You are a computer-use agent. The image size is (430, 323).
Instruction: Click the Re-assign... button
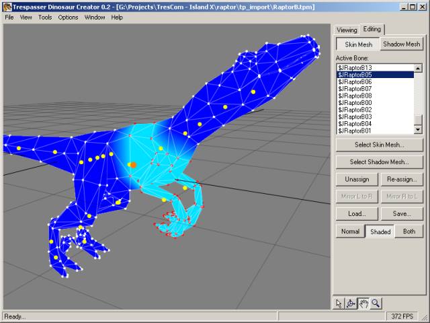pyautogui.click(x=402, y=180)
